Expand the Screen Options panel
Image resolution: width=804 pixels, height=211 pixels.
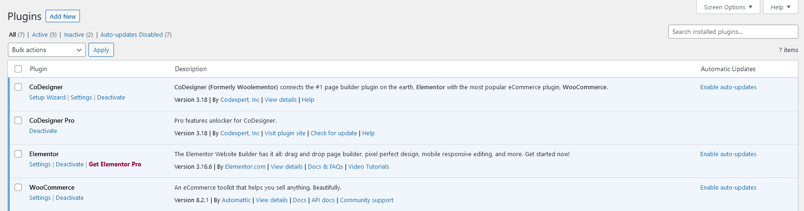coord(728,7)
